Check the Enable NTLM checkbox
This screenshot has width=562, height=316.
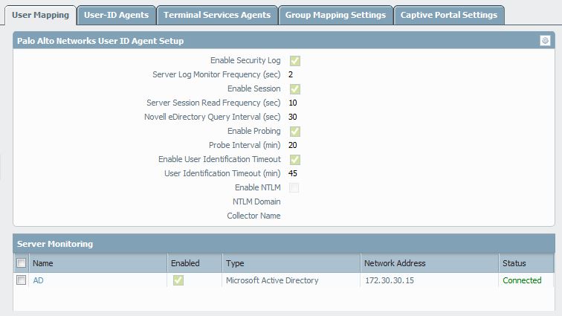coord(295,188)
